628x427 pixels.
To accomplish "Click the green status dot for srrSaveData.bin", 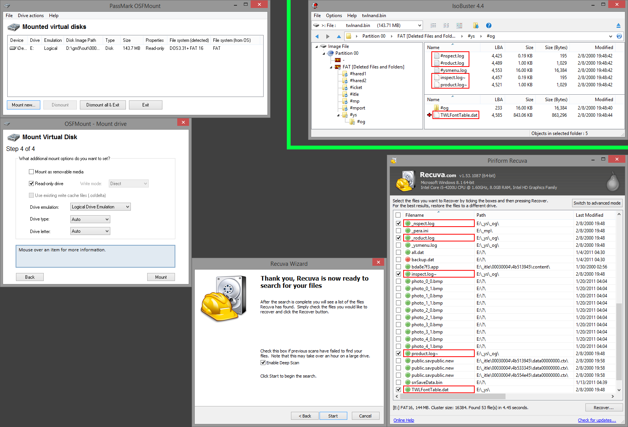I will 408,383.
